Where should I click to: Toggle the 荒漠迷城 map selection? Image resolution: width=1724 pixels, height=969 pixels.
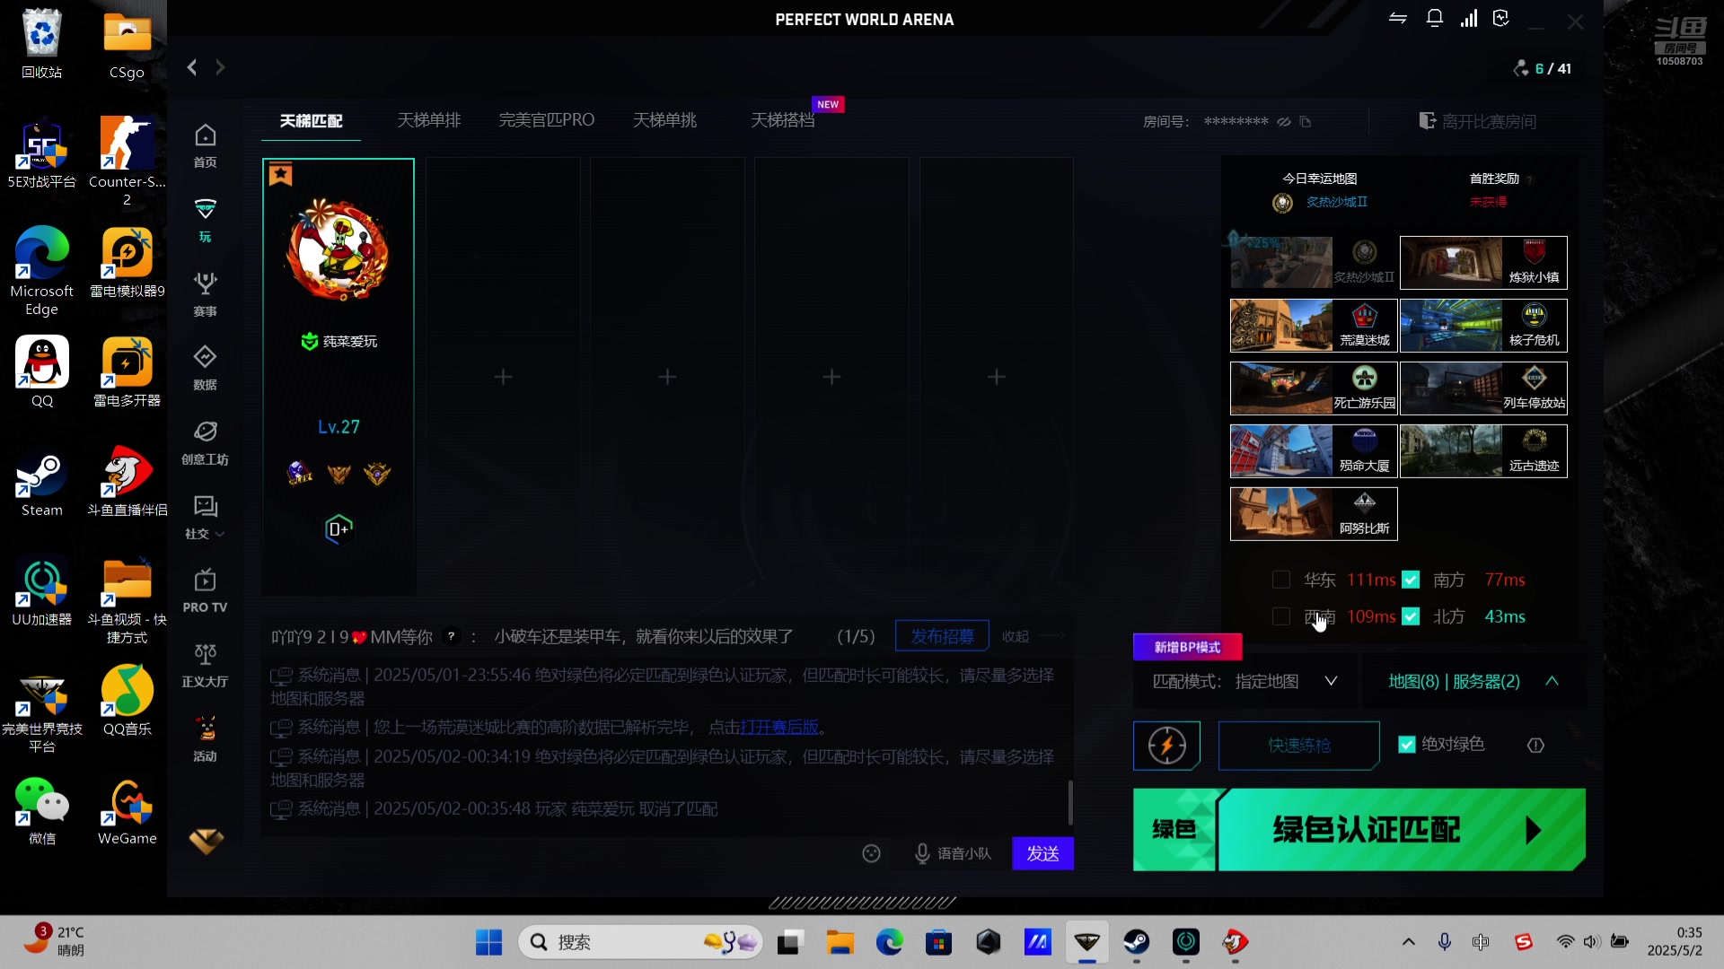1314,325
